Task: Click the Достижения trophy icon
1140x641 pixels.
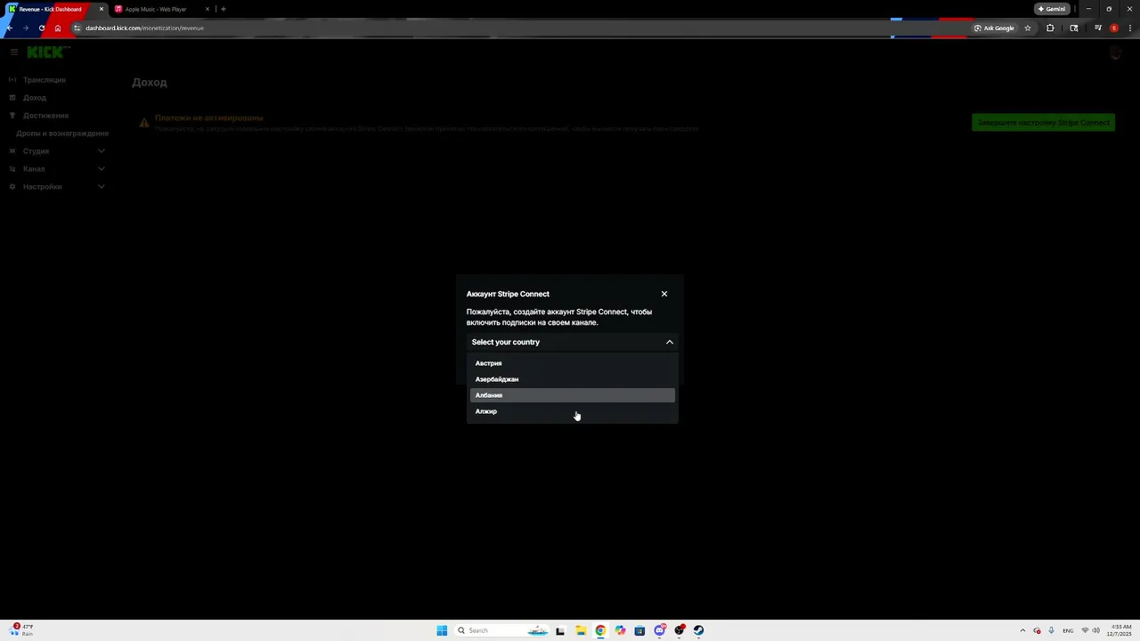Action: click(12, 116)
